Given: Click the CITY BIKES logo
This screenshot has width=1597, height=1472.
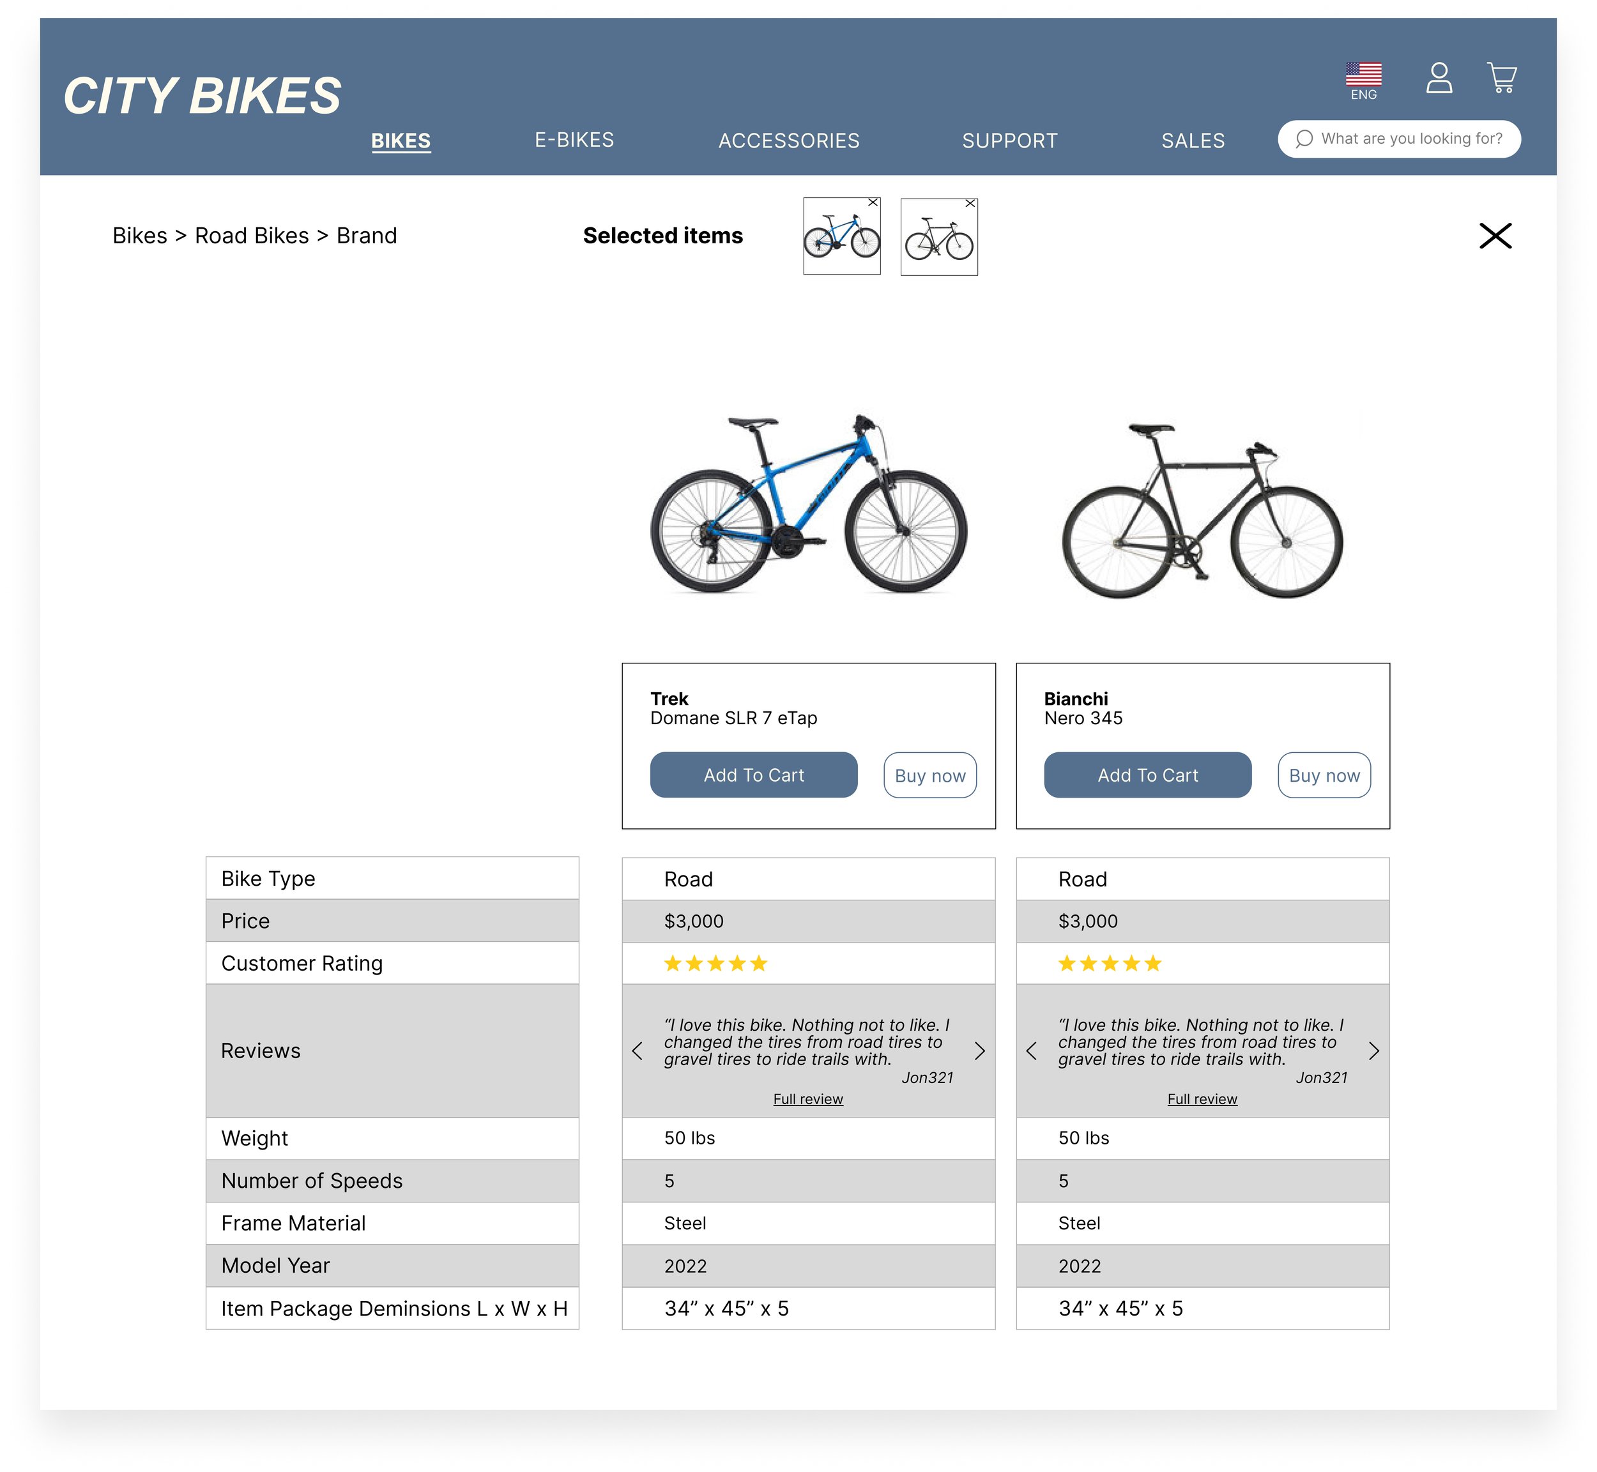Looking at the screenshot, I should (x=202, y=96).
